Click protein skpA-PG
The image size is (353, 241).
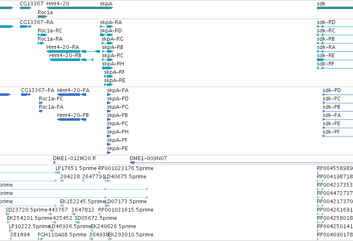(x=118, y=107)
